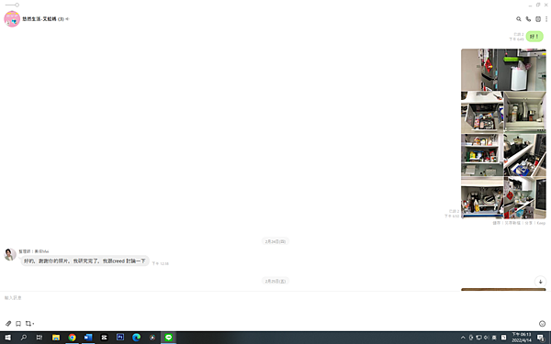Open the bottom-right kitchen photo
This screenshot has width=551, height=344.
[x=525, y=197]
